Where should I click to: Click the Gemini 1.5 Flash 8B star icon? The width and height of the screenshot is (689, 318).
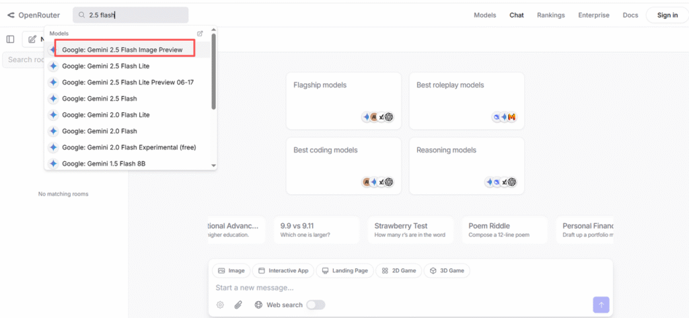(x=53, y=163)
